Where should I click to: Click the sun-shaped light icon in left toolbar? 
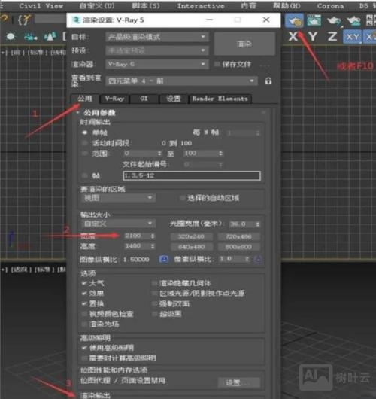(x=11, y=37)
